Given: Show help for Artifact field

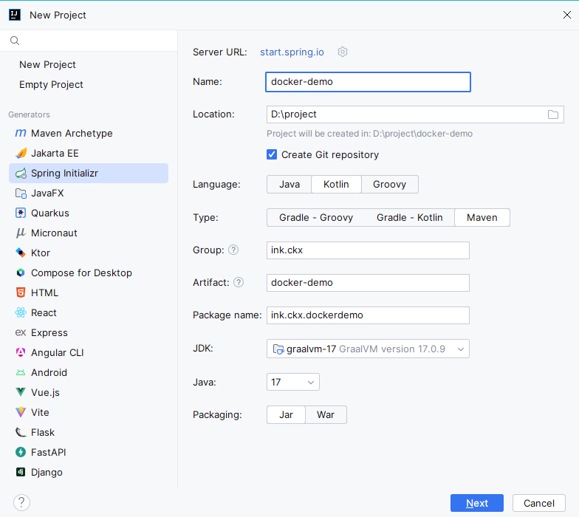Looking at the screenshot, I should pyautogui.click(x=239, y=282).
